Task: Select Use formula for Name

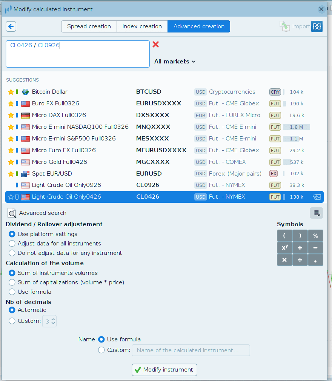Action: coord(101,339)
